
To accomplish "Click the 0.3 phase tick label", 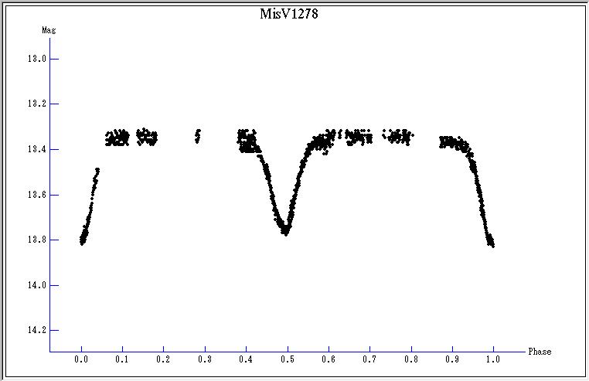I will (205, 359).
